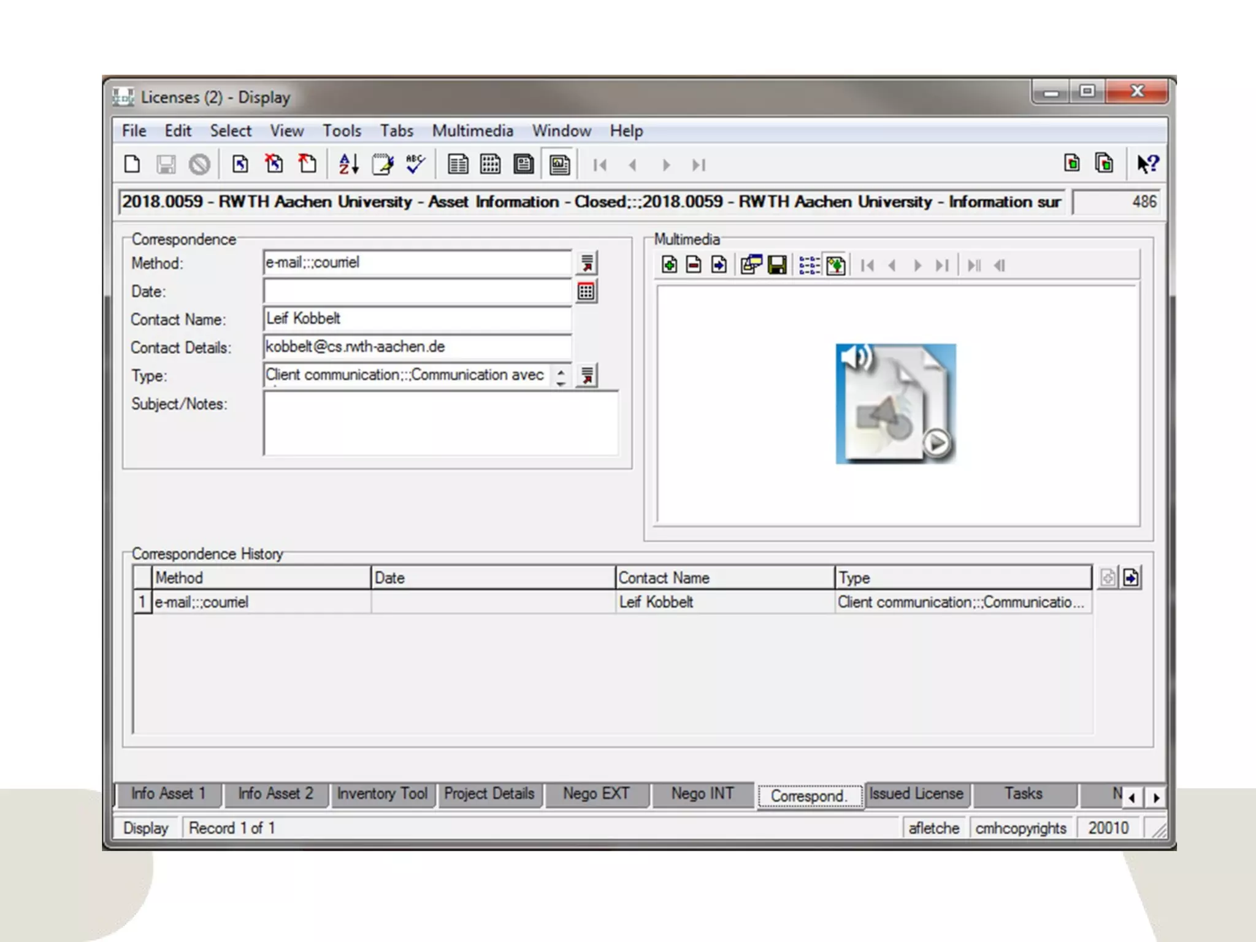Click the audio file multimedia thumbnail
The height and width of the screenshot is (942, 1256).
coord(895,404)
